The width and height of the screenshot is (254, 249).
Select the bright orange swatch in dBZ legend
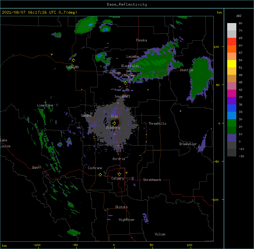[232, 49]
